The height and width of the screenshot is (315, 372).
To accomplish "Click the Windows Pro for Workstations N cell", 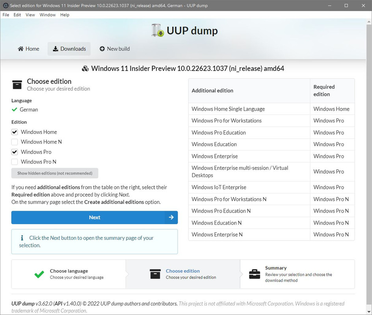I will click(249, 199).
